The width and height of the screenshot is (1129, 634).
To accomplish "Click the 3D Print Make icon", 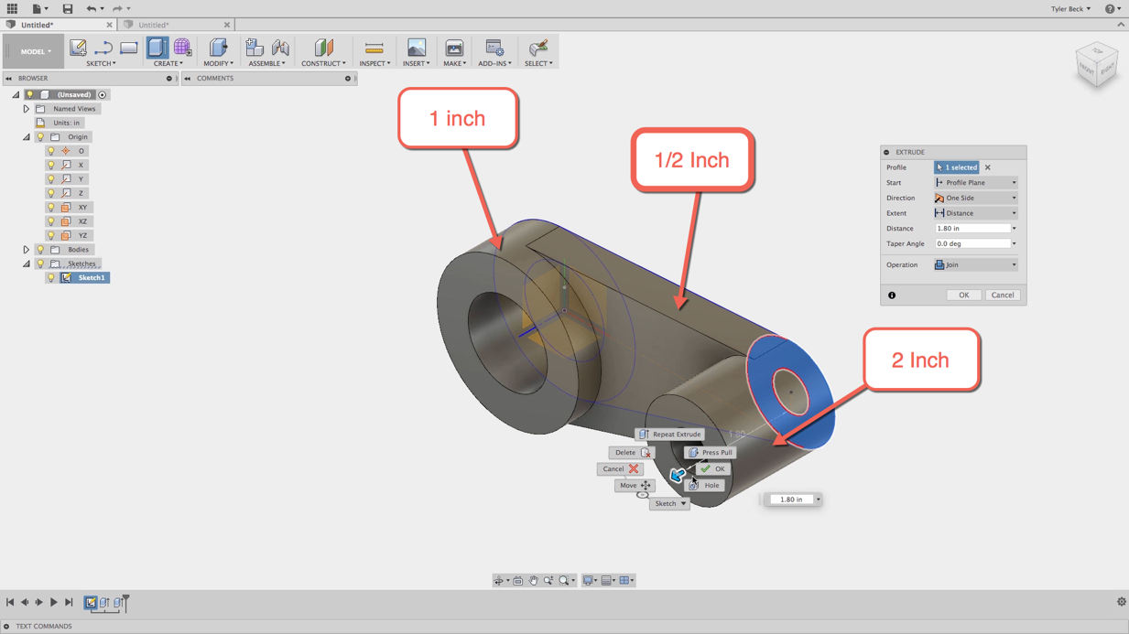I will click(453, 48).
